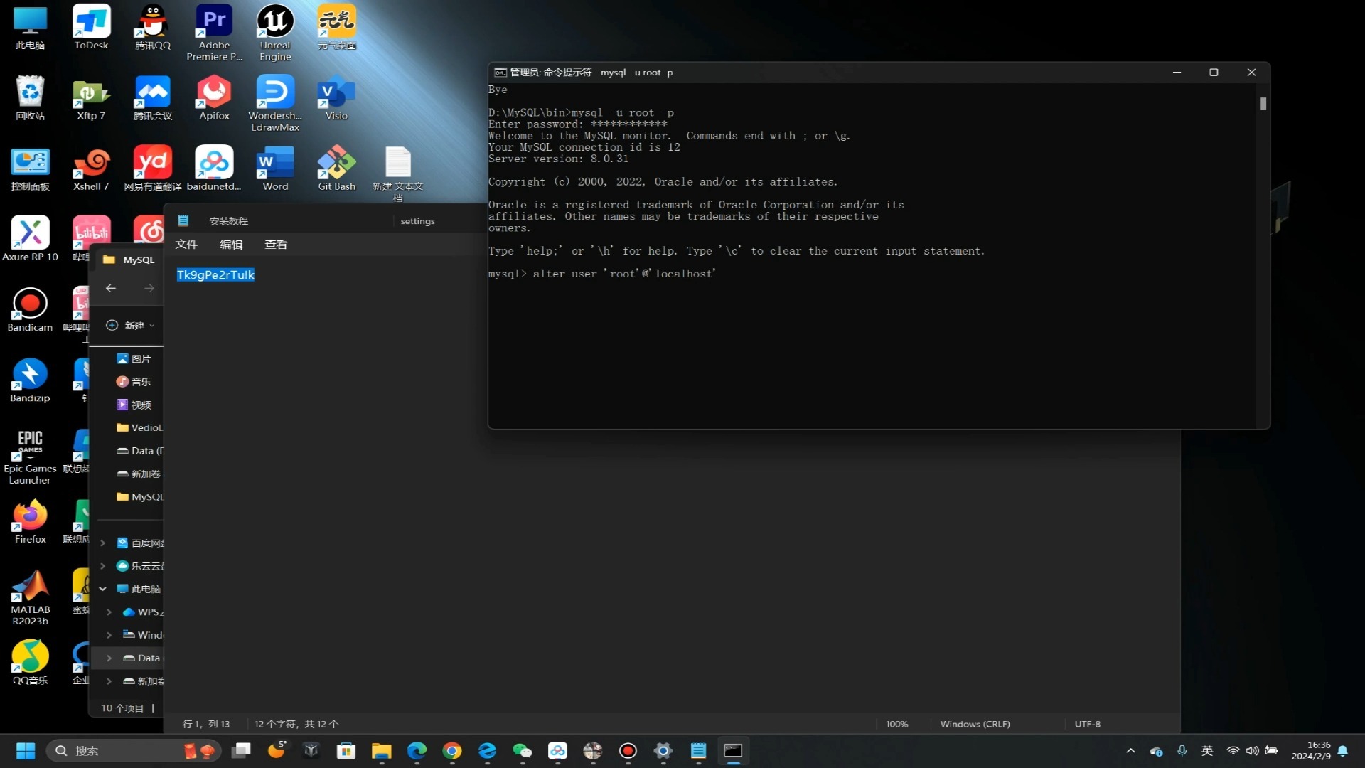Image resolution: width=1365 pixels, height=768 pixels.
Task: Open 查看 menu in Notepad
Action: 276,244
